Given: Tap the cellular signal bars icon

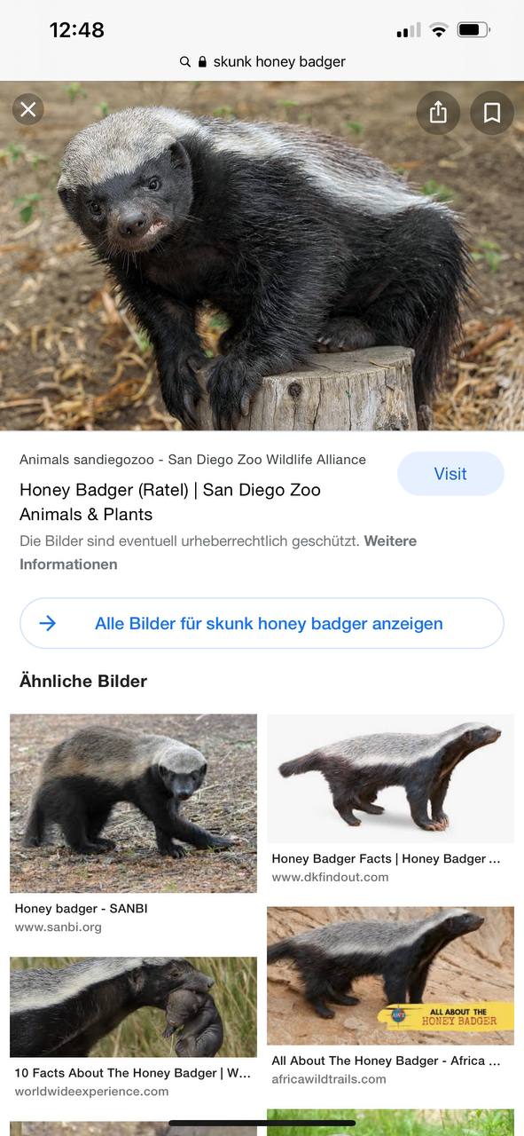Looking at the screenshot, I should (409, 30).
